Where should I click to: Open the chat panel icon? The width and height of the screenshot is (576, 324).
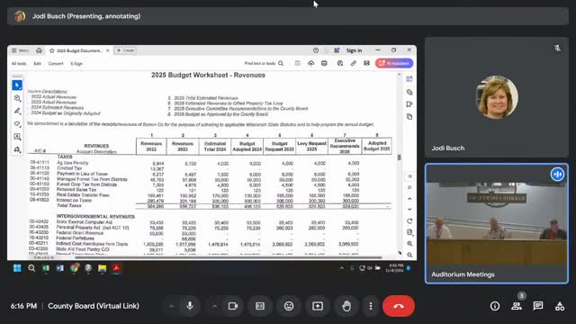pyautogui.click(x=538, y=306)
